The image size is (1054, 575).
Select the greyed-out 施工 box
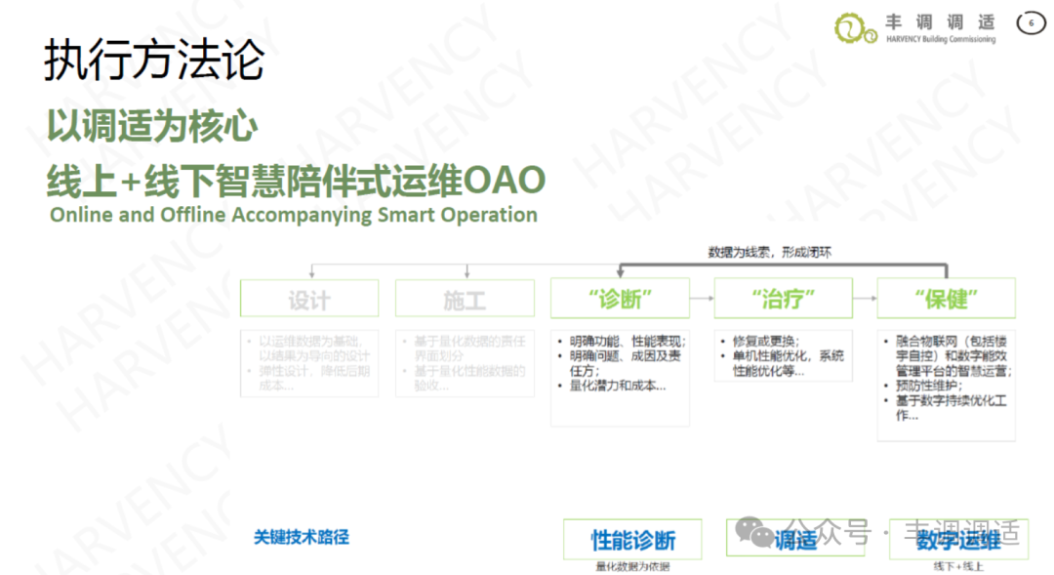click(465, 299)
